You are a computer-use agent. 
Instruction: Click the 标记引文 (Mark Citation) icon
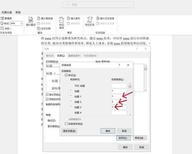pyautogui.click(x=89, y=20)
